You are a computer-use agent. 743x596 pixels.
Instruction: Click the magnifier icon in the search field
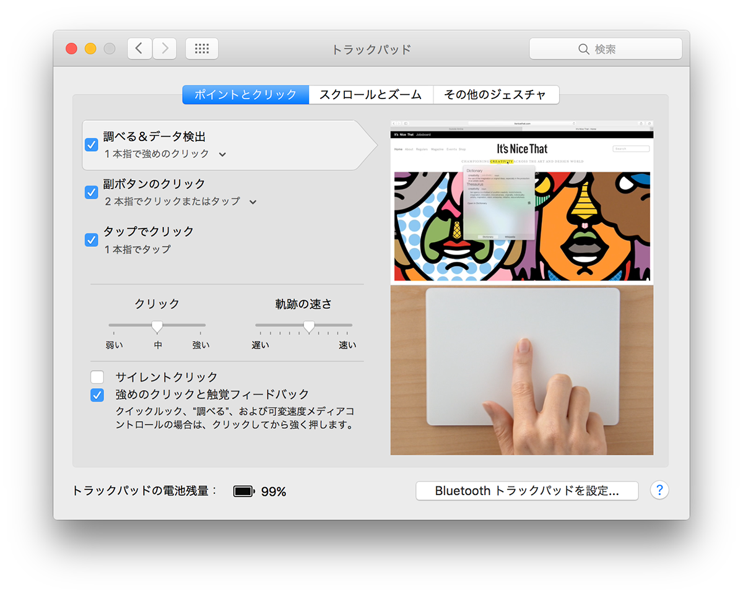coord(582,48)
